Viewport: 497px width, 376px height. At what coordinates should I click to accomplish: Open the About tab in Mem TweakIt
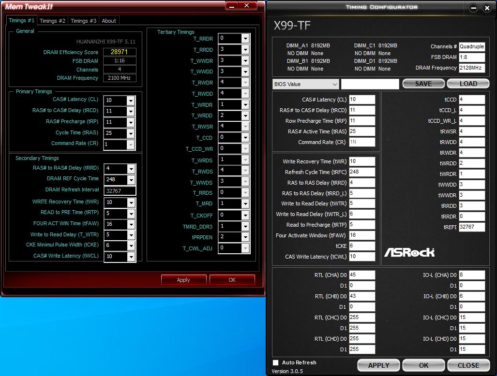[x=109, y=21]
